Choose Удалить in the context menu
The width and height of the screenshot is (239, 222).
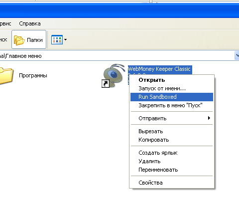click(172, 161)
